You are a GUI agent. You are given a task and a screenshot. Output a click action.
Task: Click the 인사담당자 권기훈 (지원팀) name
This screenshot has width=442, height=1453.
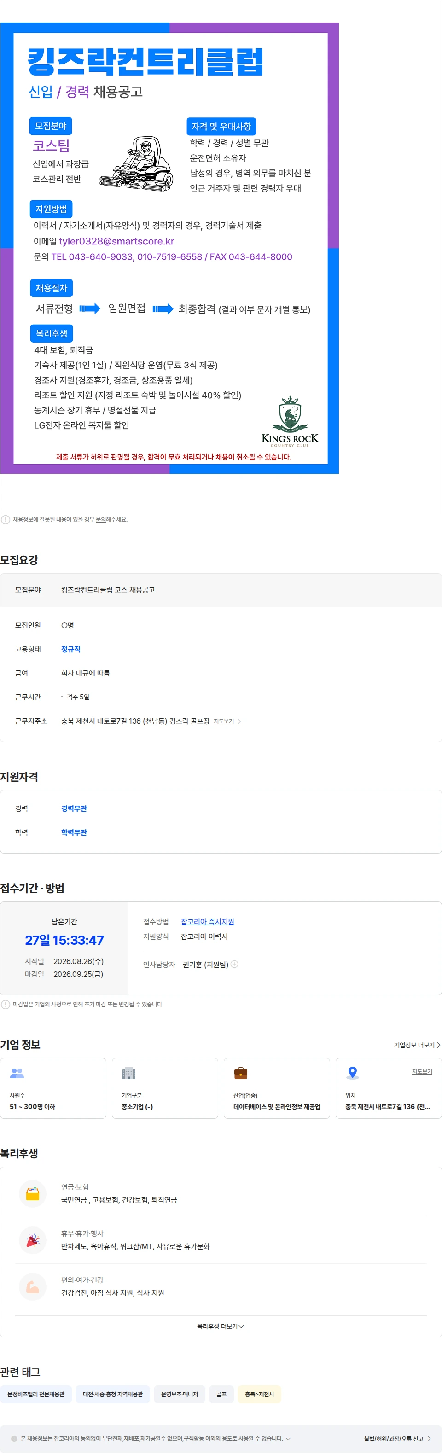(x=205, y=965)
